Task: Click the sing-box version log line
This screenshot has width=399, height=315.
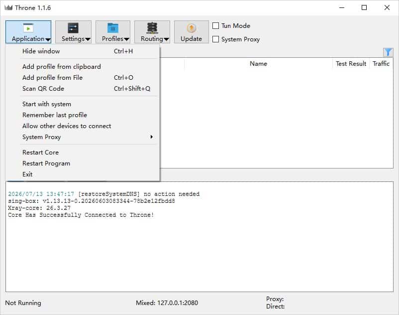Action: tap(92, 201)
